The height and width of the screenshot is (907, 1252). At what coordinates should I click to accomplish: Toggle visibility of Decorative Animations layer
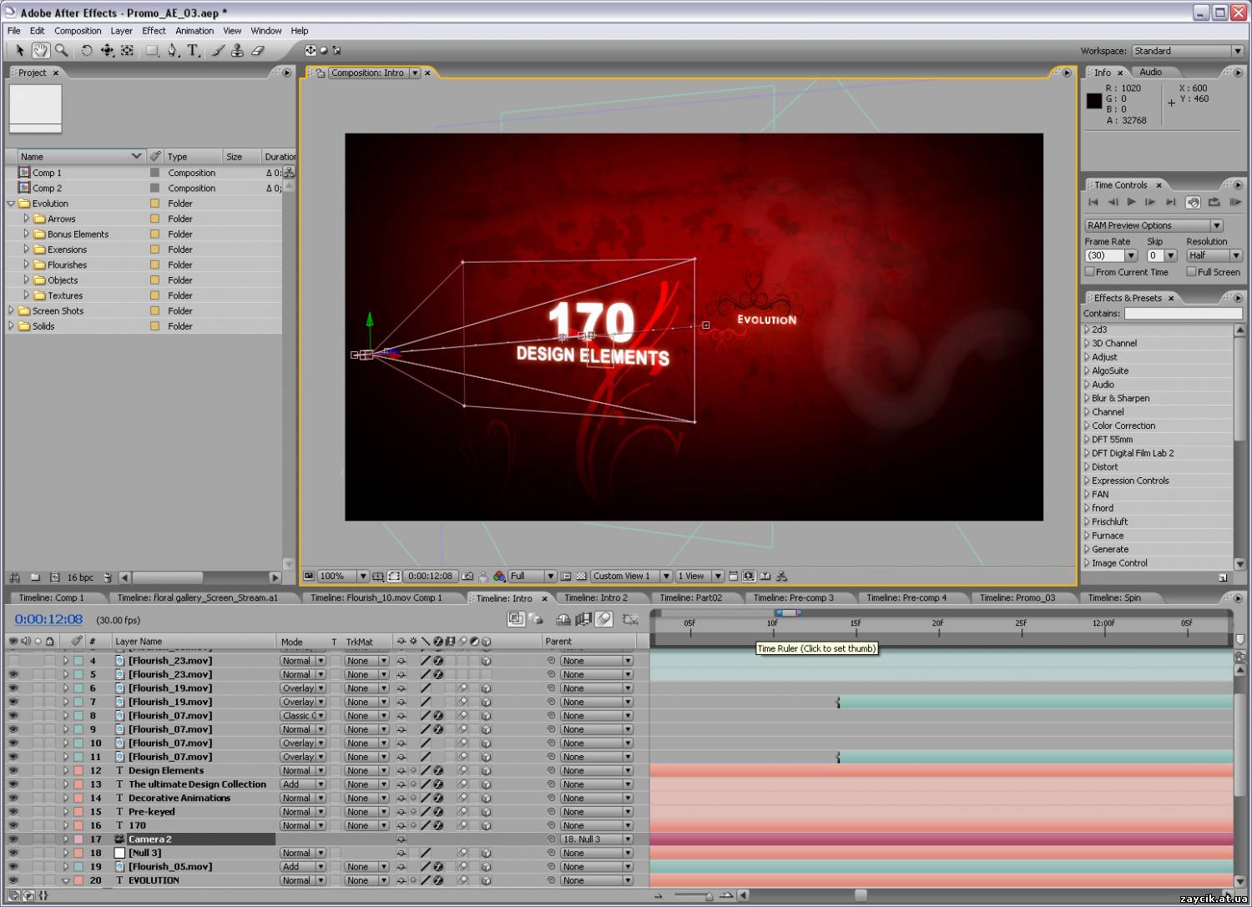tap(13, 798)
